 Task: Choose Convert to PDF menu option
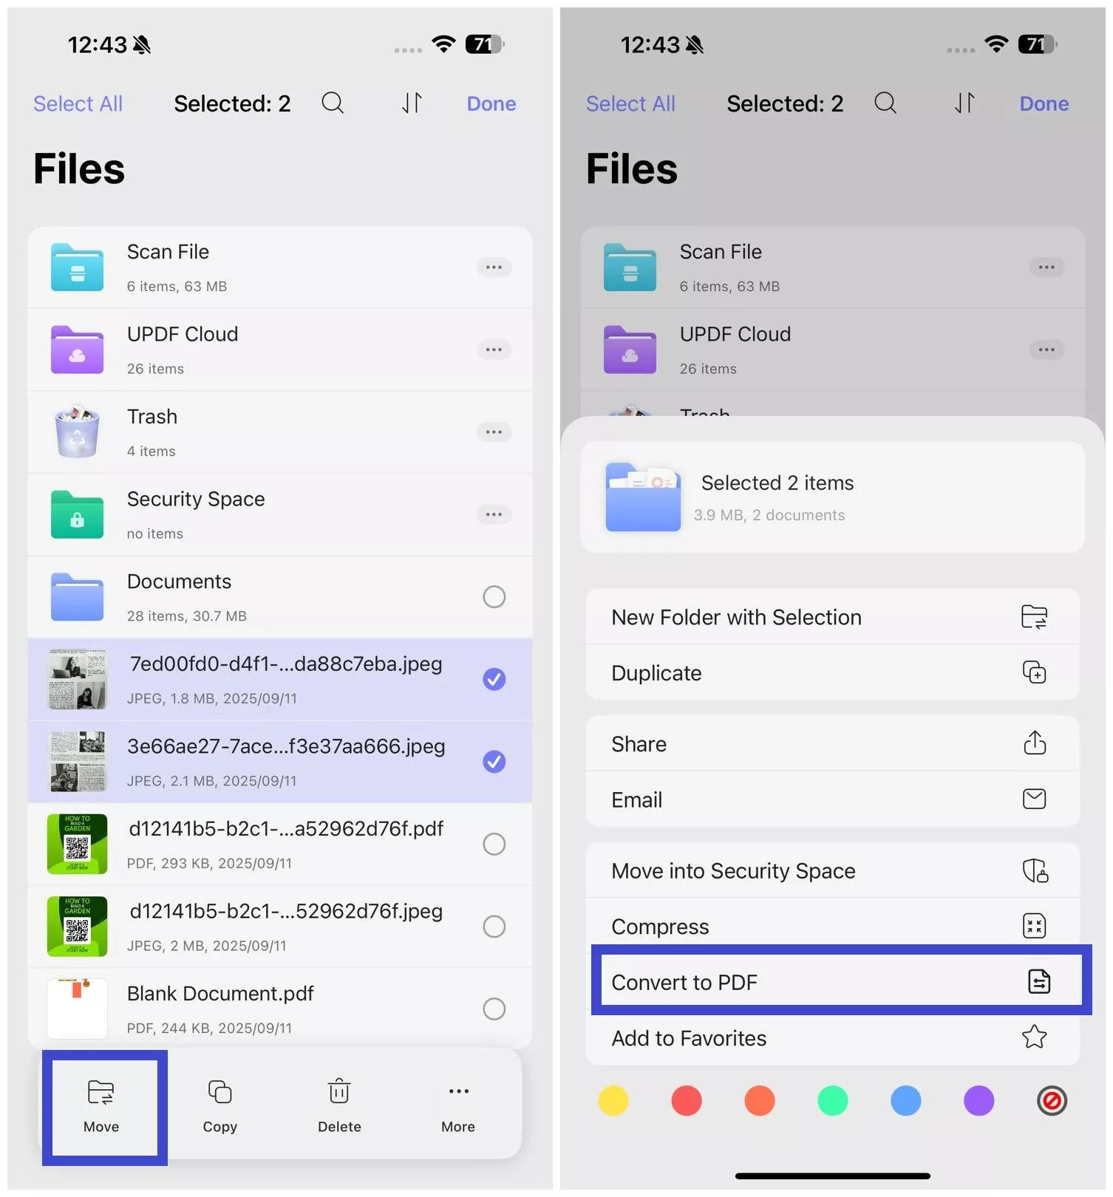click(832, 982)
